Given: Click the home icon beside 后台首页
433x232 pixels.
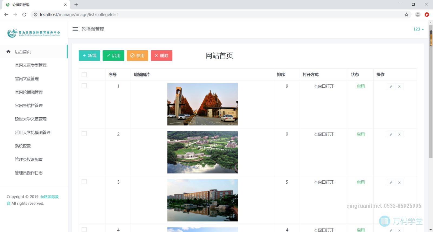Looking at the screenshot, I should tap(8, 51).
